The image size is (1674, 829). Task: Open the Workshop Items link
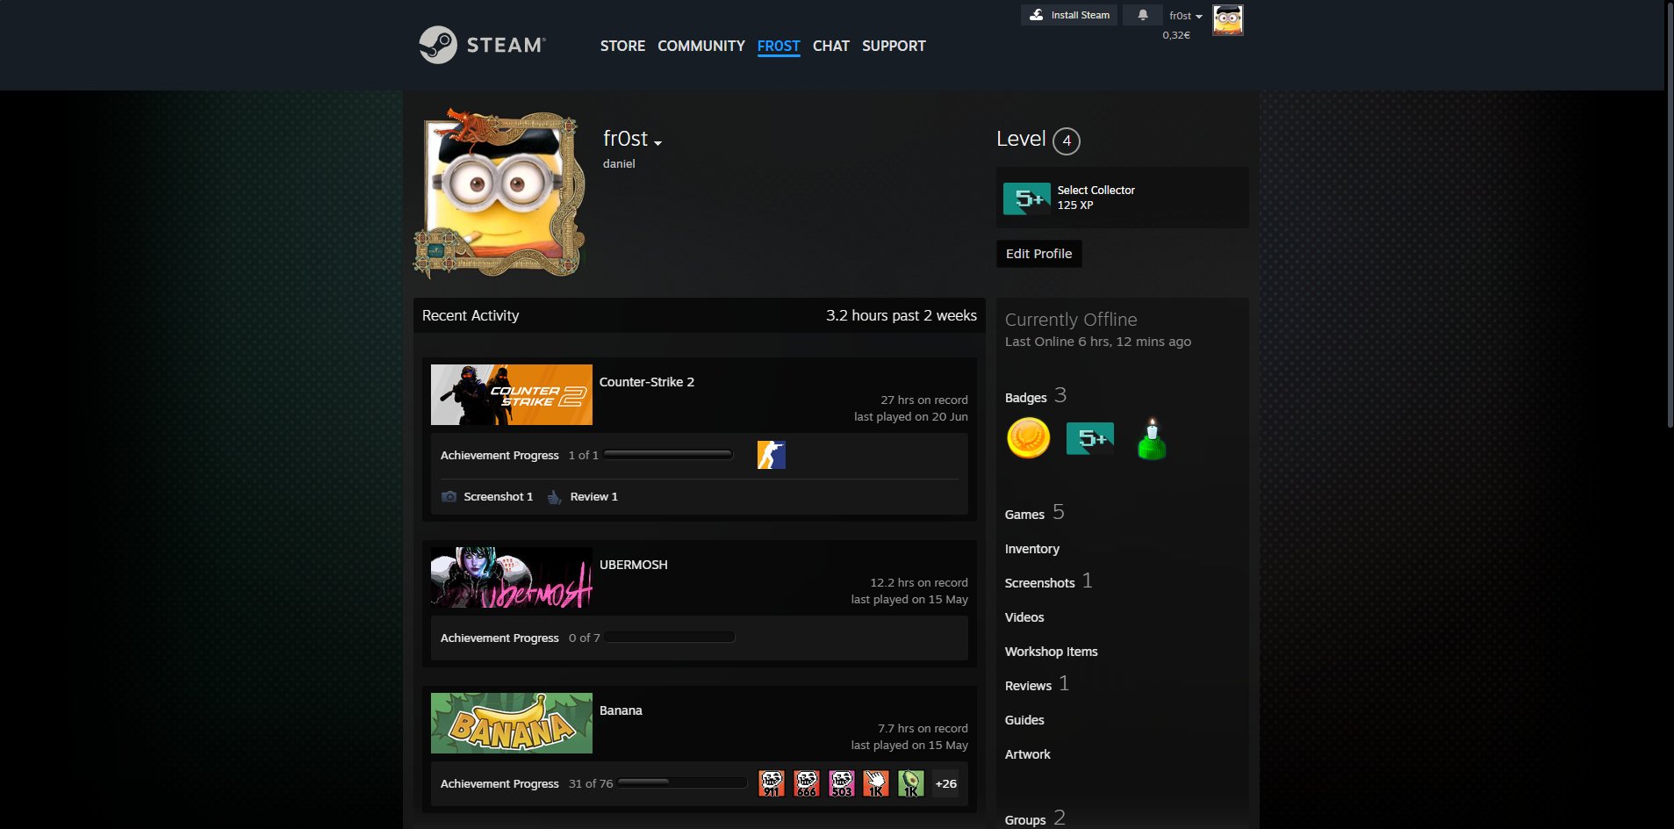1052,652
